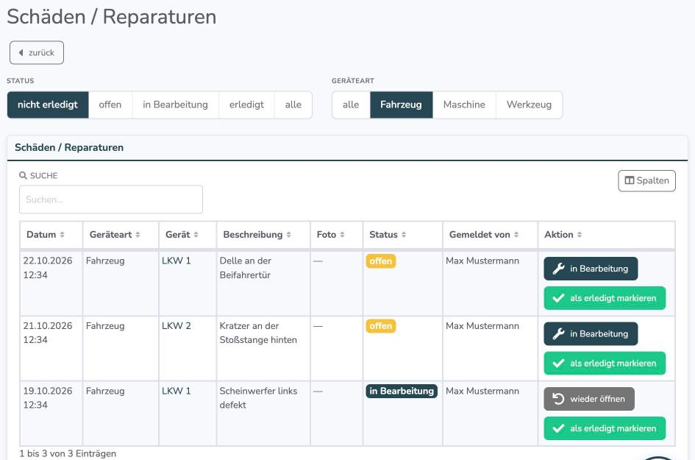695x460 pixels.
Task: Filter status by 'in Bearbeitung'
Action: pyautogui.click(x=176, y=105)
